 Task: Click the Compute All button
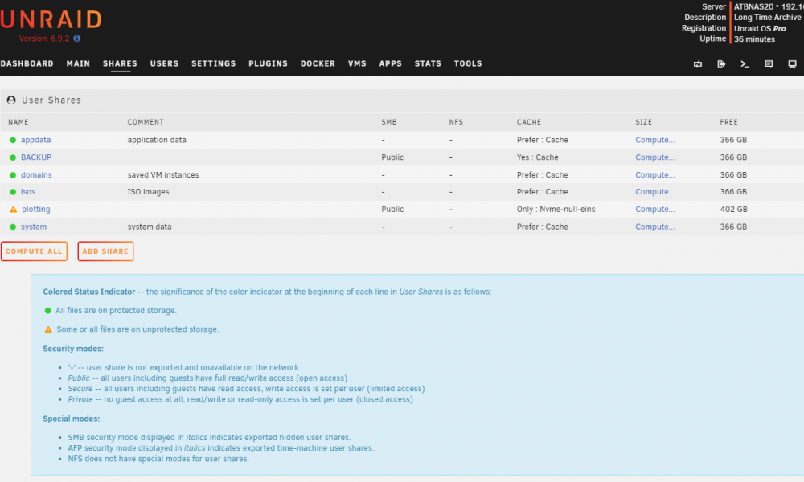click(x=34, y=251)
